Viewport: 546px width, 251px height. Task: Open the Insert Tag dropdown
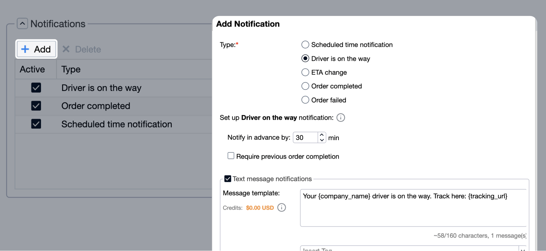coord(522,249)
